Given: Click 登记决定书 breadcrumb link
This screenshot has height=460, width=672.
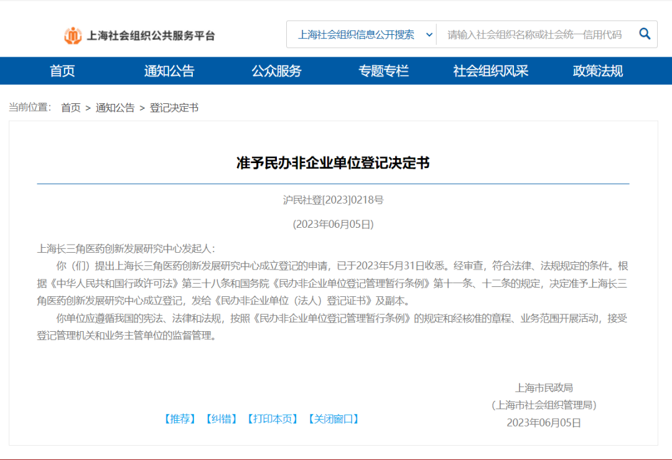Looking at the screenshot, I should [174, 108].
